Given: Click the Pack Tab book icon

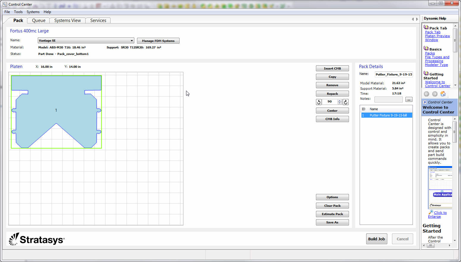Looking at the screenshot, I should coord(426,27).
